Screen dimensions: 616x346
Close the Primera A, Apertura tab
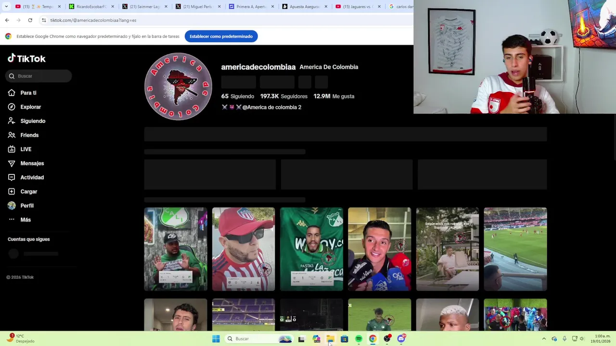(x=273, y=7)
